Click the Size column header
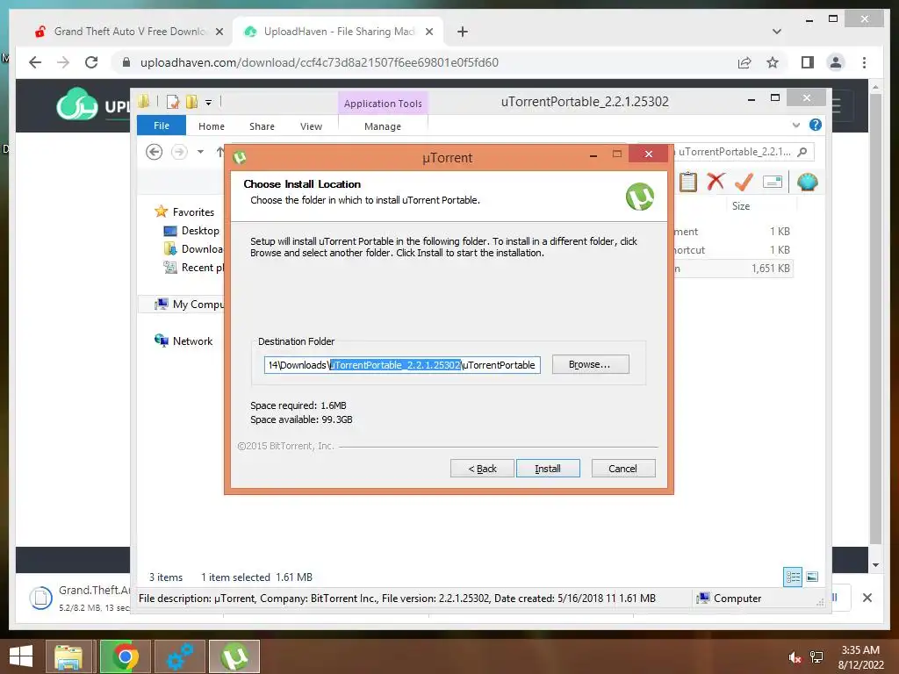Viewport: 899px width, 674px height. tap(741, 205)
